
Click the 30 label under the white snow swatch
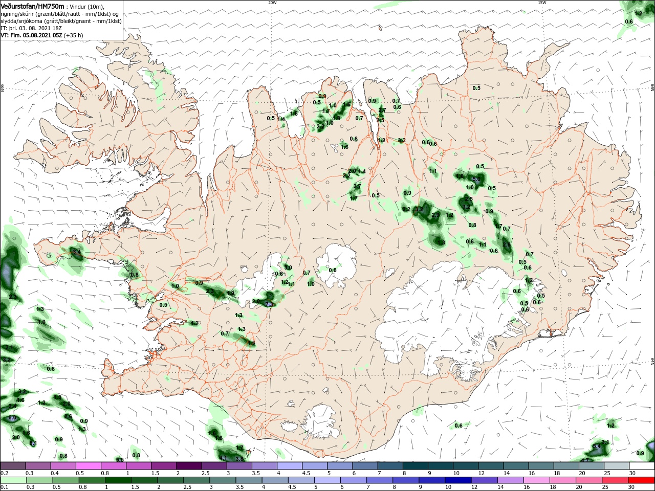click(x=632, y=473)
